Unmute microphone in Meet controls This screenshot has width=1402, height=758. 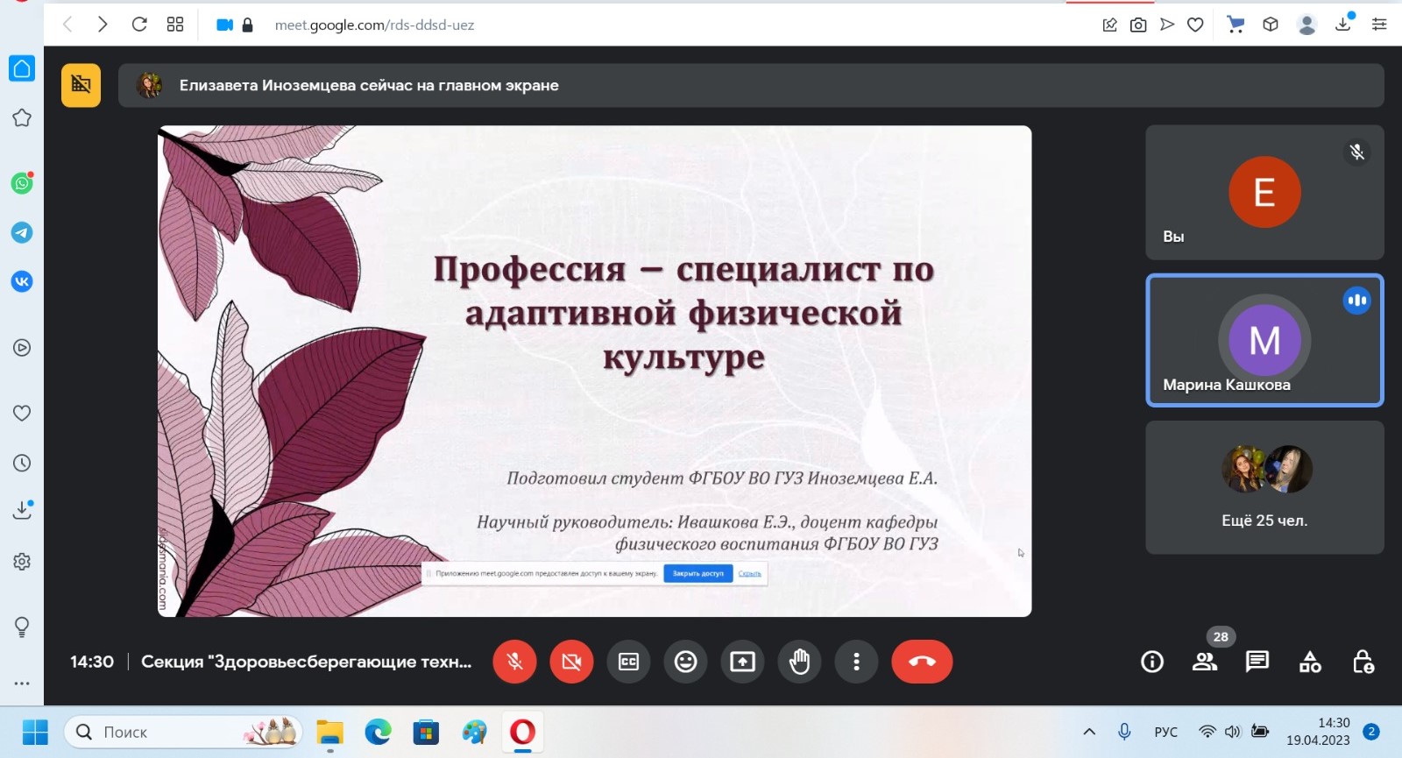tap(514, 662)
